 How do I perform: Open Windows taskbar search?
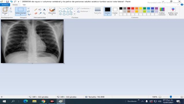click(x=13, y=101)
